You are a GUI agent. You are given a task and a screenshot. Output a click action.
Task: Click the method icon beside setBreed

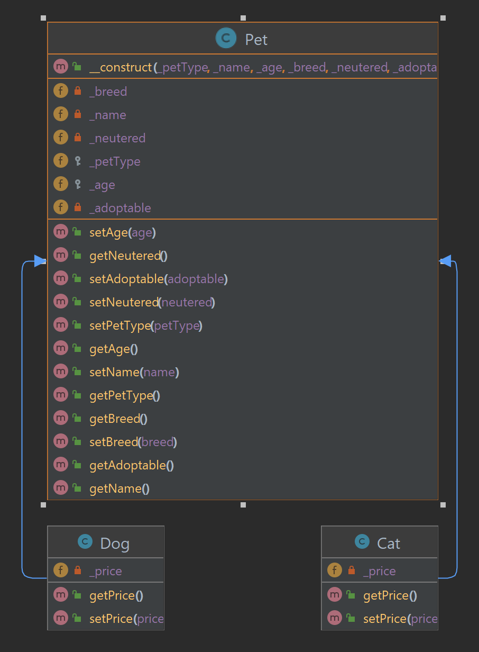coord(61,441)
